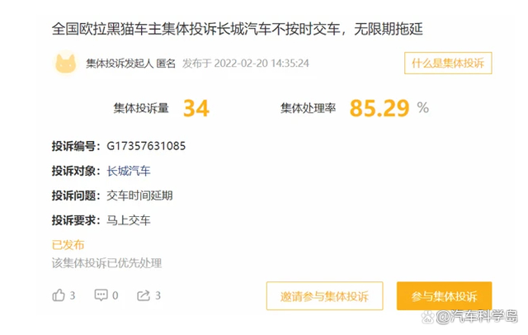This screenshot has width=528, height=335.
Task: Click the 该集体投诉已优先处理 notice text
Action: [106, 263]
